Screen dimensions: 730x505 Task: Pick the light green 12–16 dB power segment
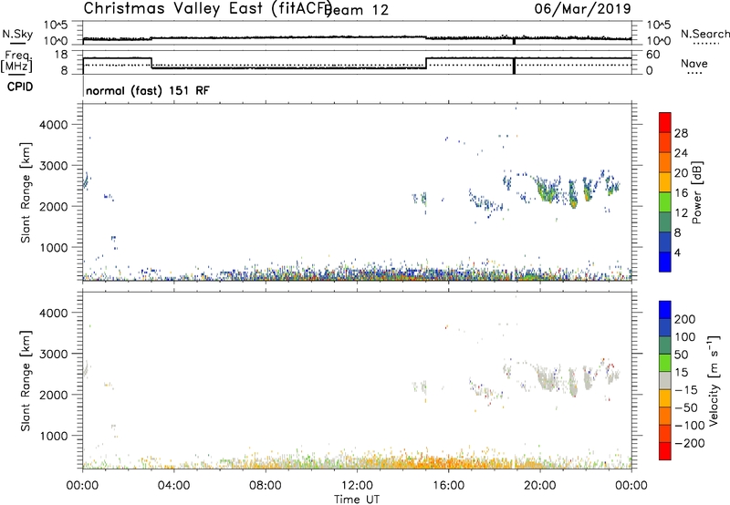pos(665,201)
